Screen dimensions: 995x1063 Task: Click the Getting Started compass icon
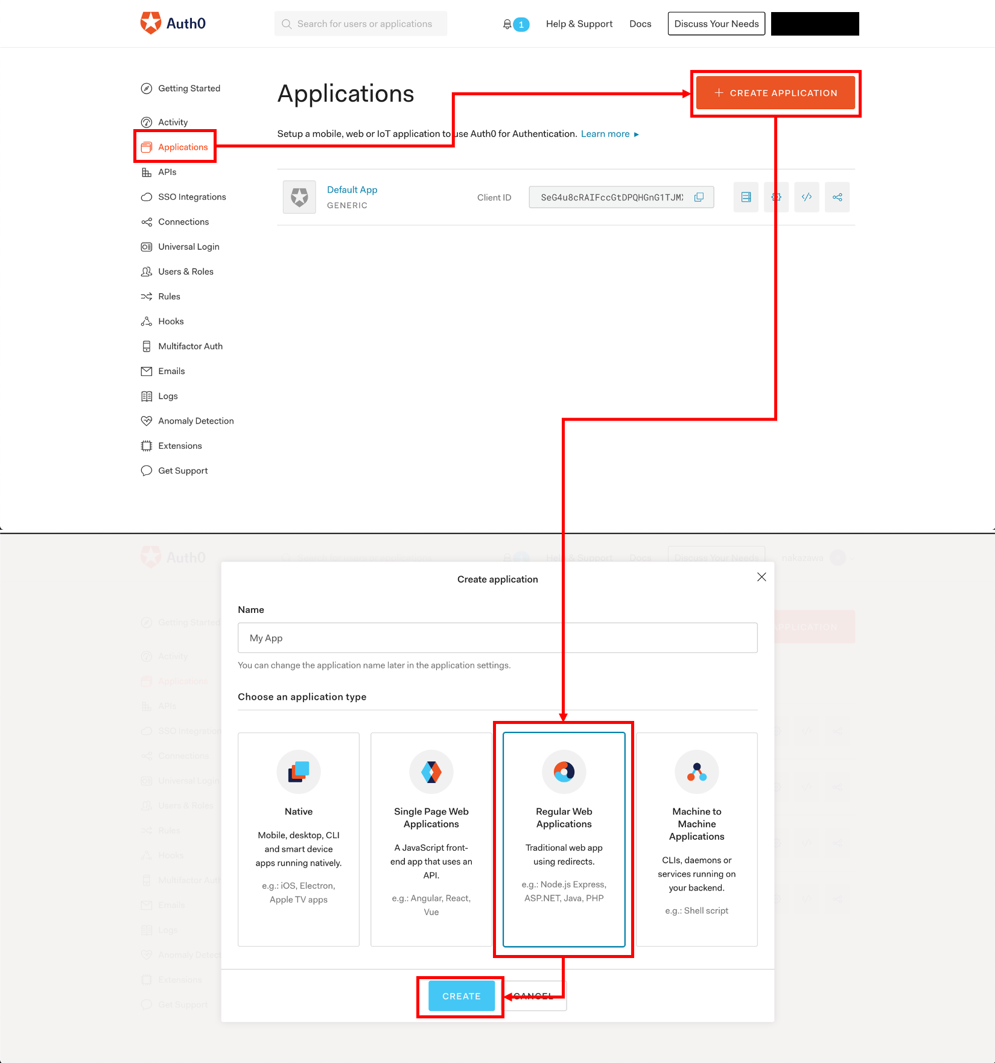[146, 88]
